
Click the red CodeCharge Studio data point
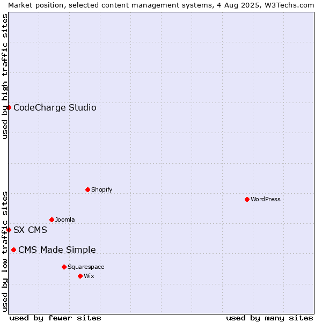9,108
